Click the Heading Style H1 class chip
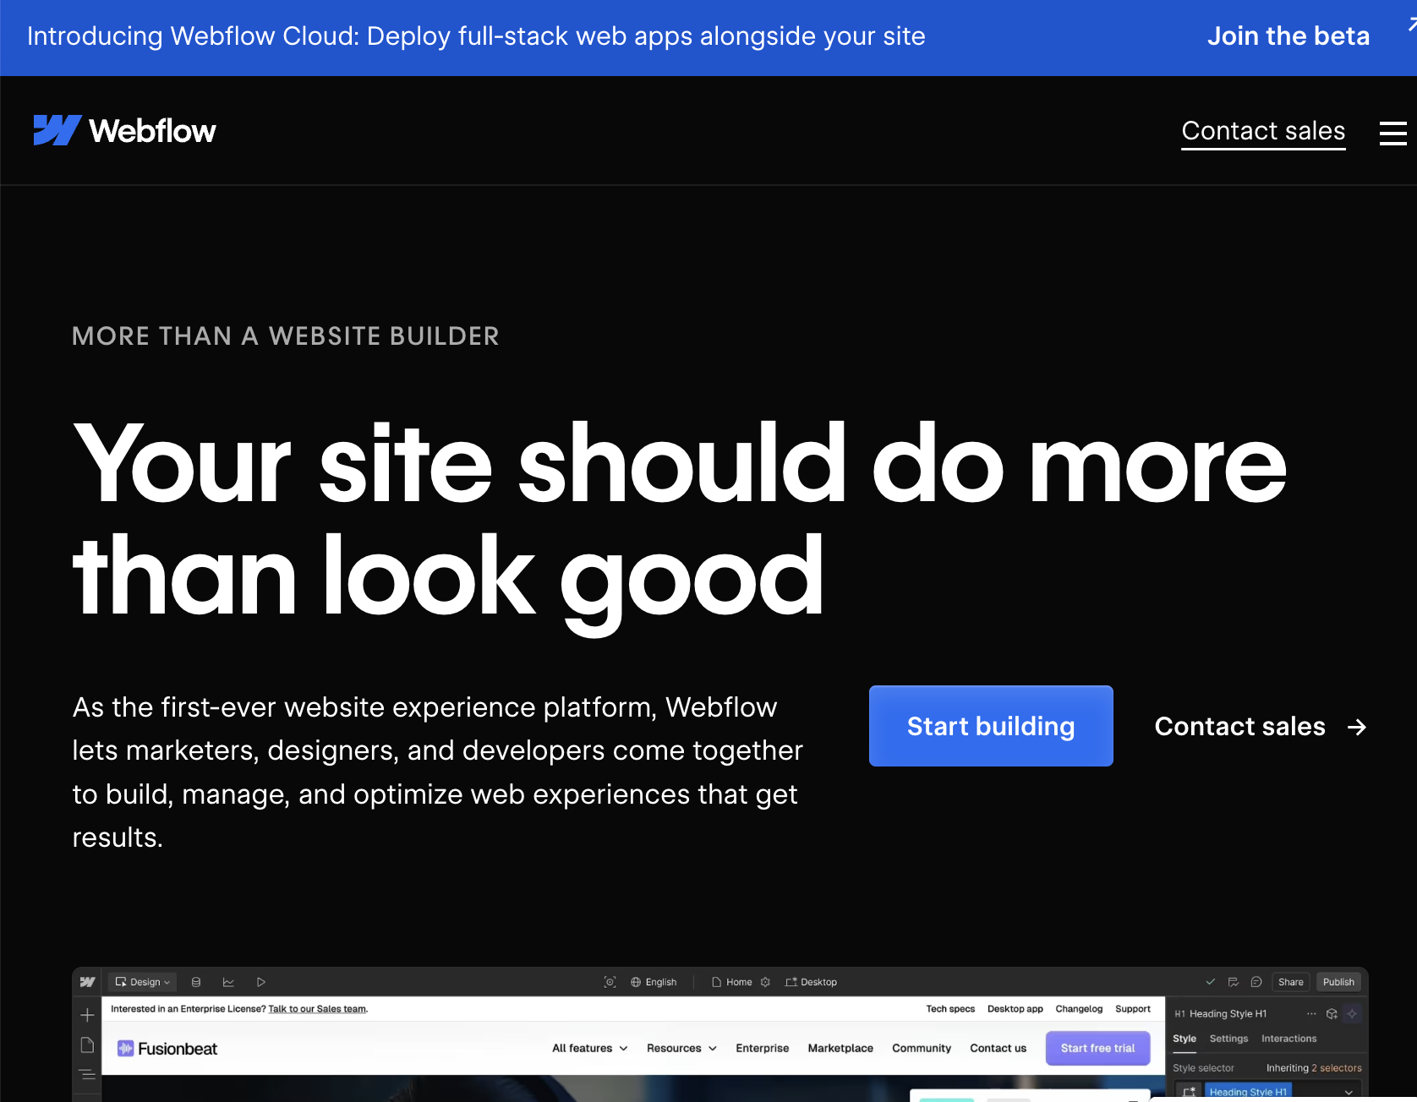The image size is (1417, 1102). [1248, 1092]
